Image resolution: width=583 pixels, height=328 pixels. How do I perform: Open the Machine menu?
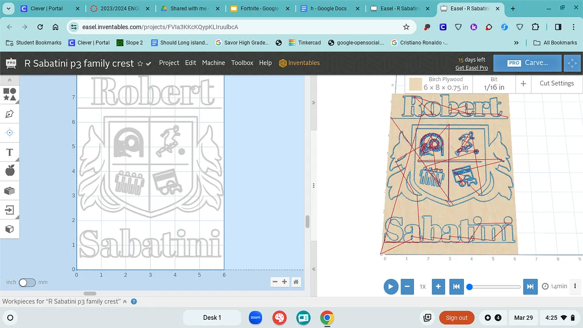click(213, 63)
